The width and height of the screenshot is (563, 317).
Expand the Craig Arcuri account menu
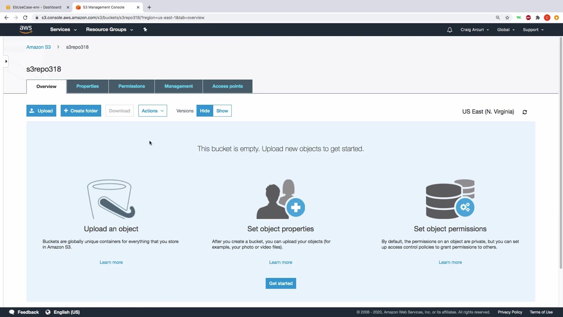[x=475, y=30]
